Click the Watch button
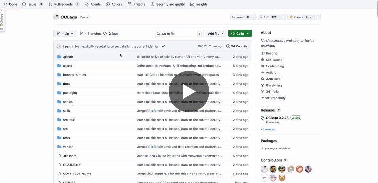The width and height of the screenshot is (378, 183). click(241, 17)
